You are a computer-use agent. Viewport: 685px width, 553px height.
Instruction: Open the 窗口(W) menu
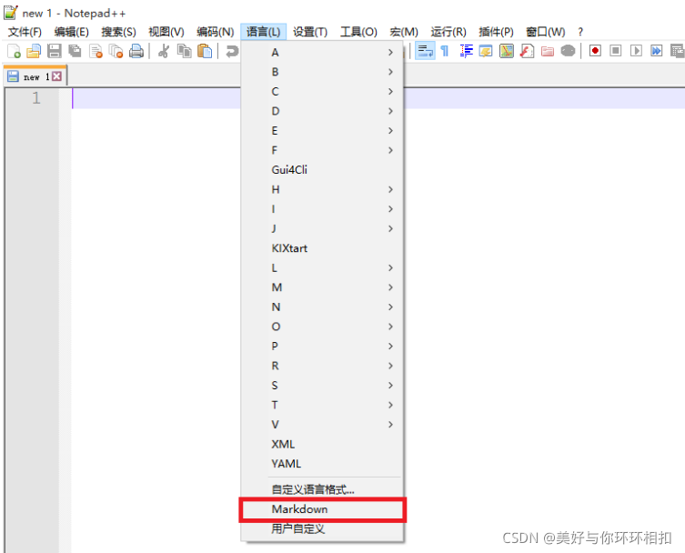tap(545, 32)
